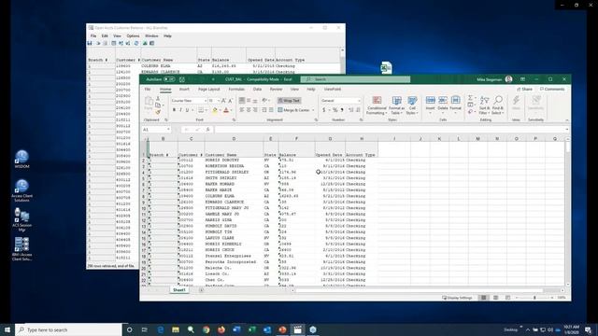This screenshot has width=598, height=336.
Task: Click Align Left icon
Action: click(x=242, y=110)
